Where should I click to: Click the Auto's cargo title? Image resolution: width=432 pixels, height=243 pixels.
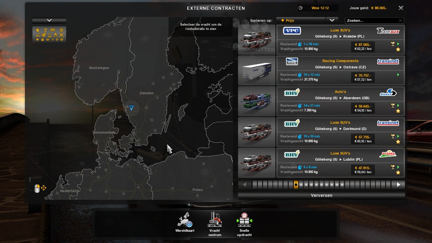pos(340,92)
